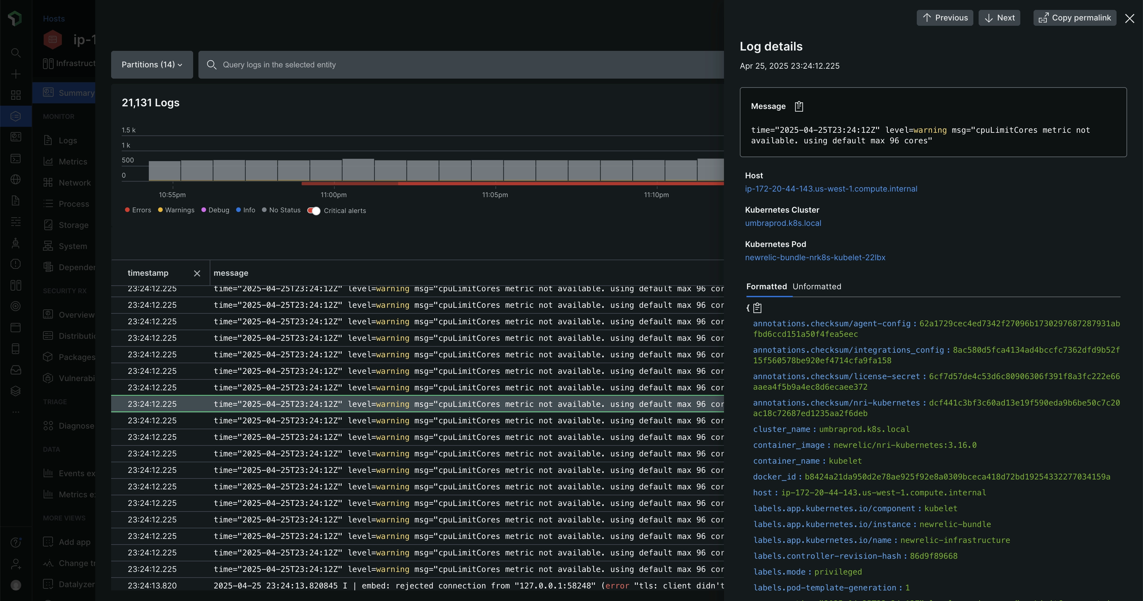Select the Formatted tab
1143x601 pixels.
click(x=766, y=287)
